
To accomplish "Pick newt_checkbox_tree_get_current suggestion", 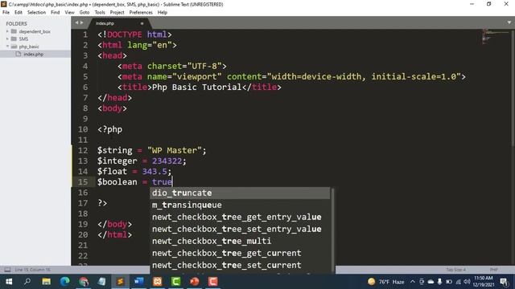I will coord(240,253).
